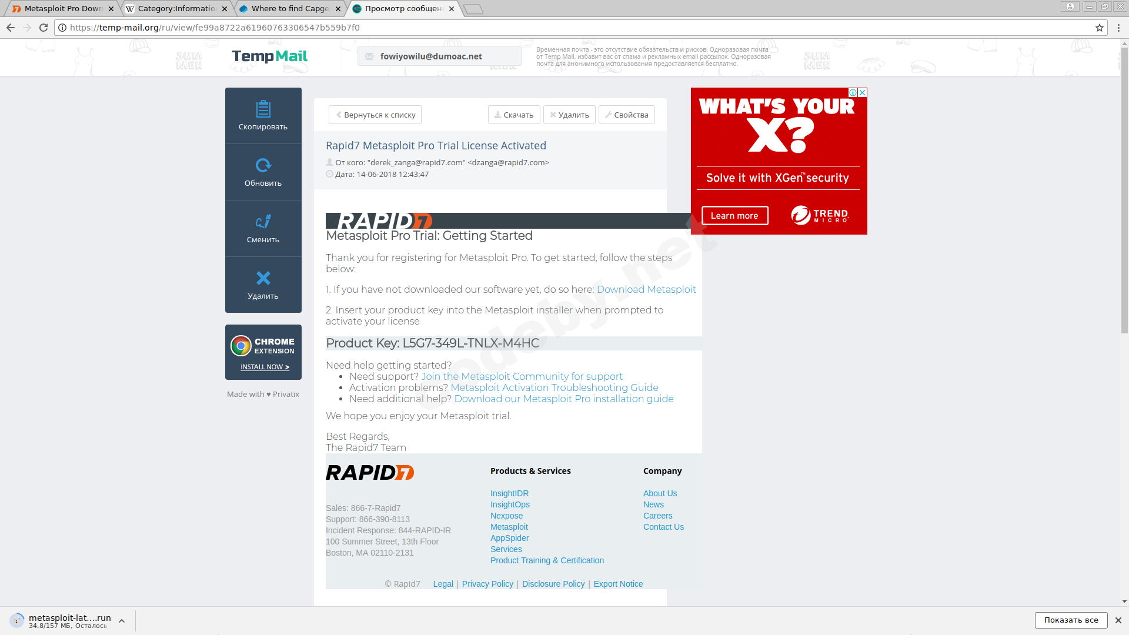Image resolution: width=1129 pixels, height=635 pixels.
Task: Click the Обновить refresh icon
Action: (x=263, y=165)
